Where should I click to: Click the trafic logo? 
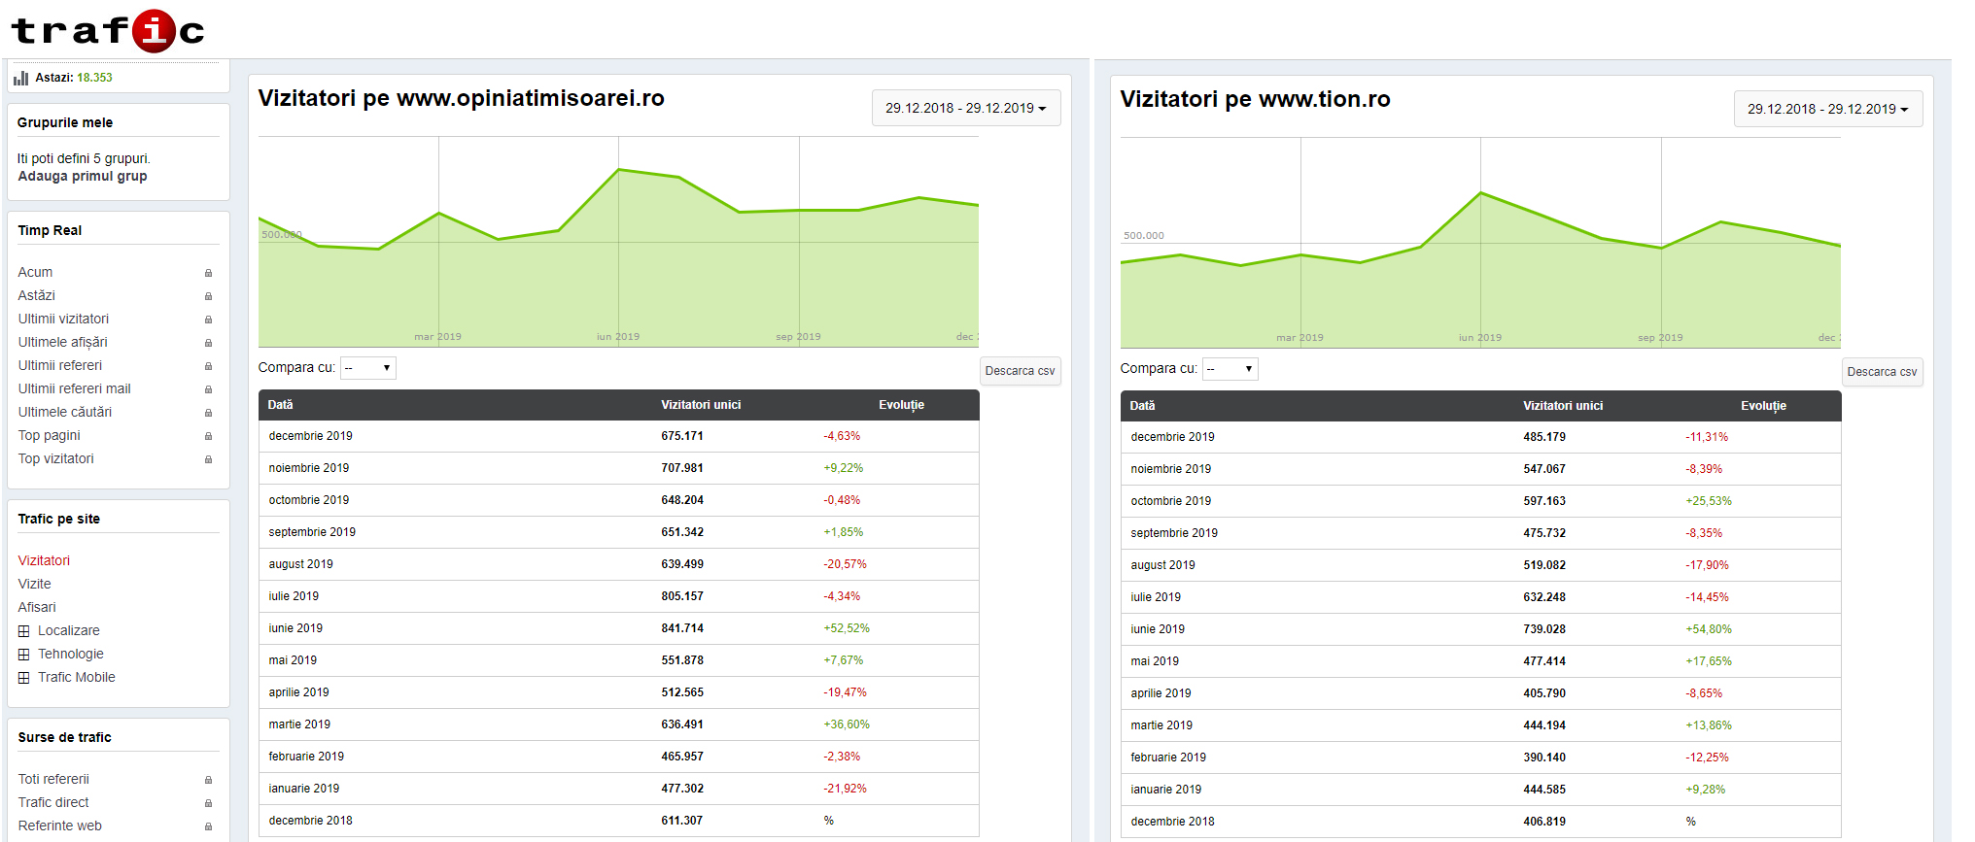[x=108, y=31]
